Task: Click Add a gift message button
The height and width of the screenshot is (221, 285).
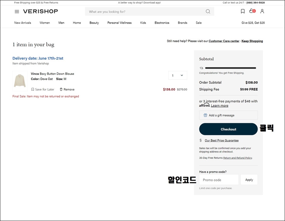Action: point(228,115)
